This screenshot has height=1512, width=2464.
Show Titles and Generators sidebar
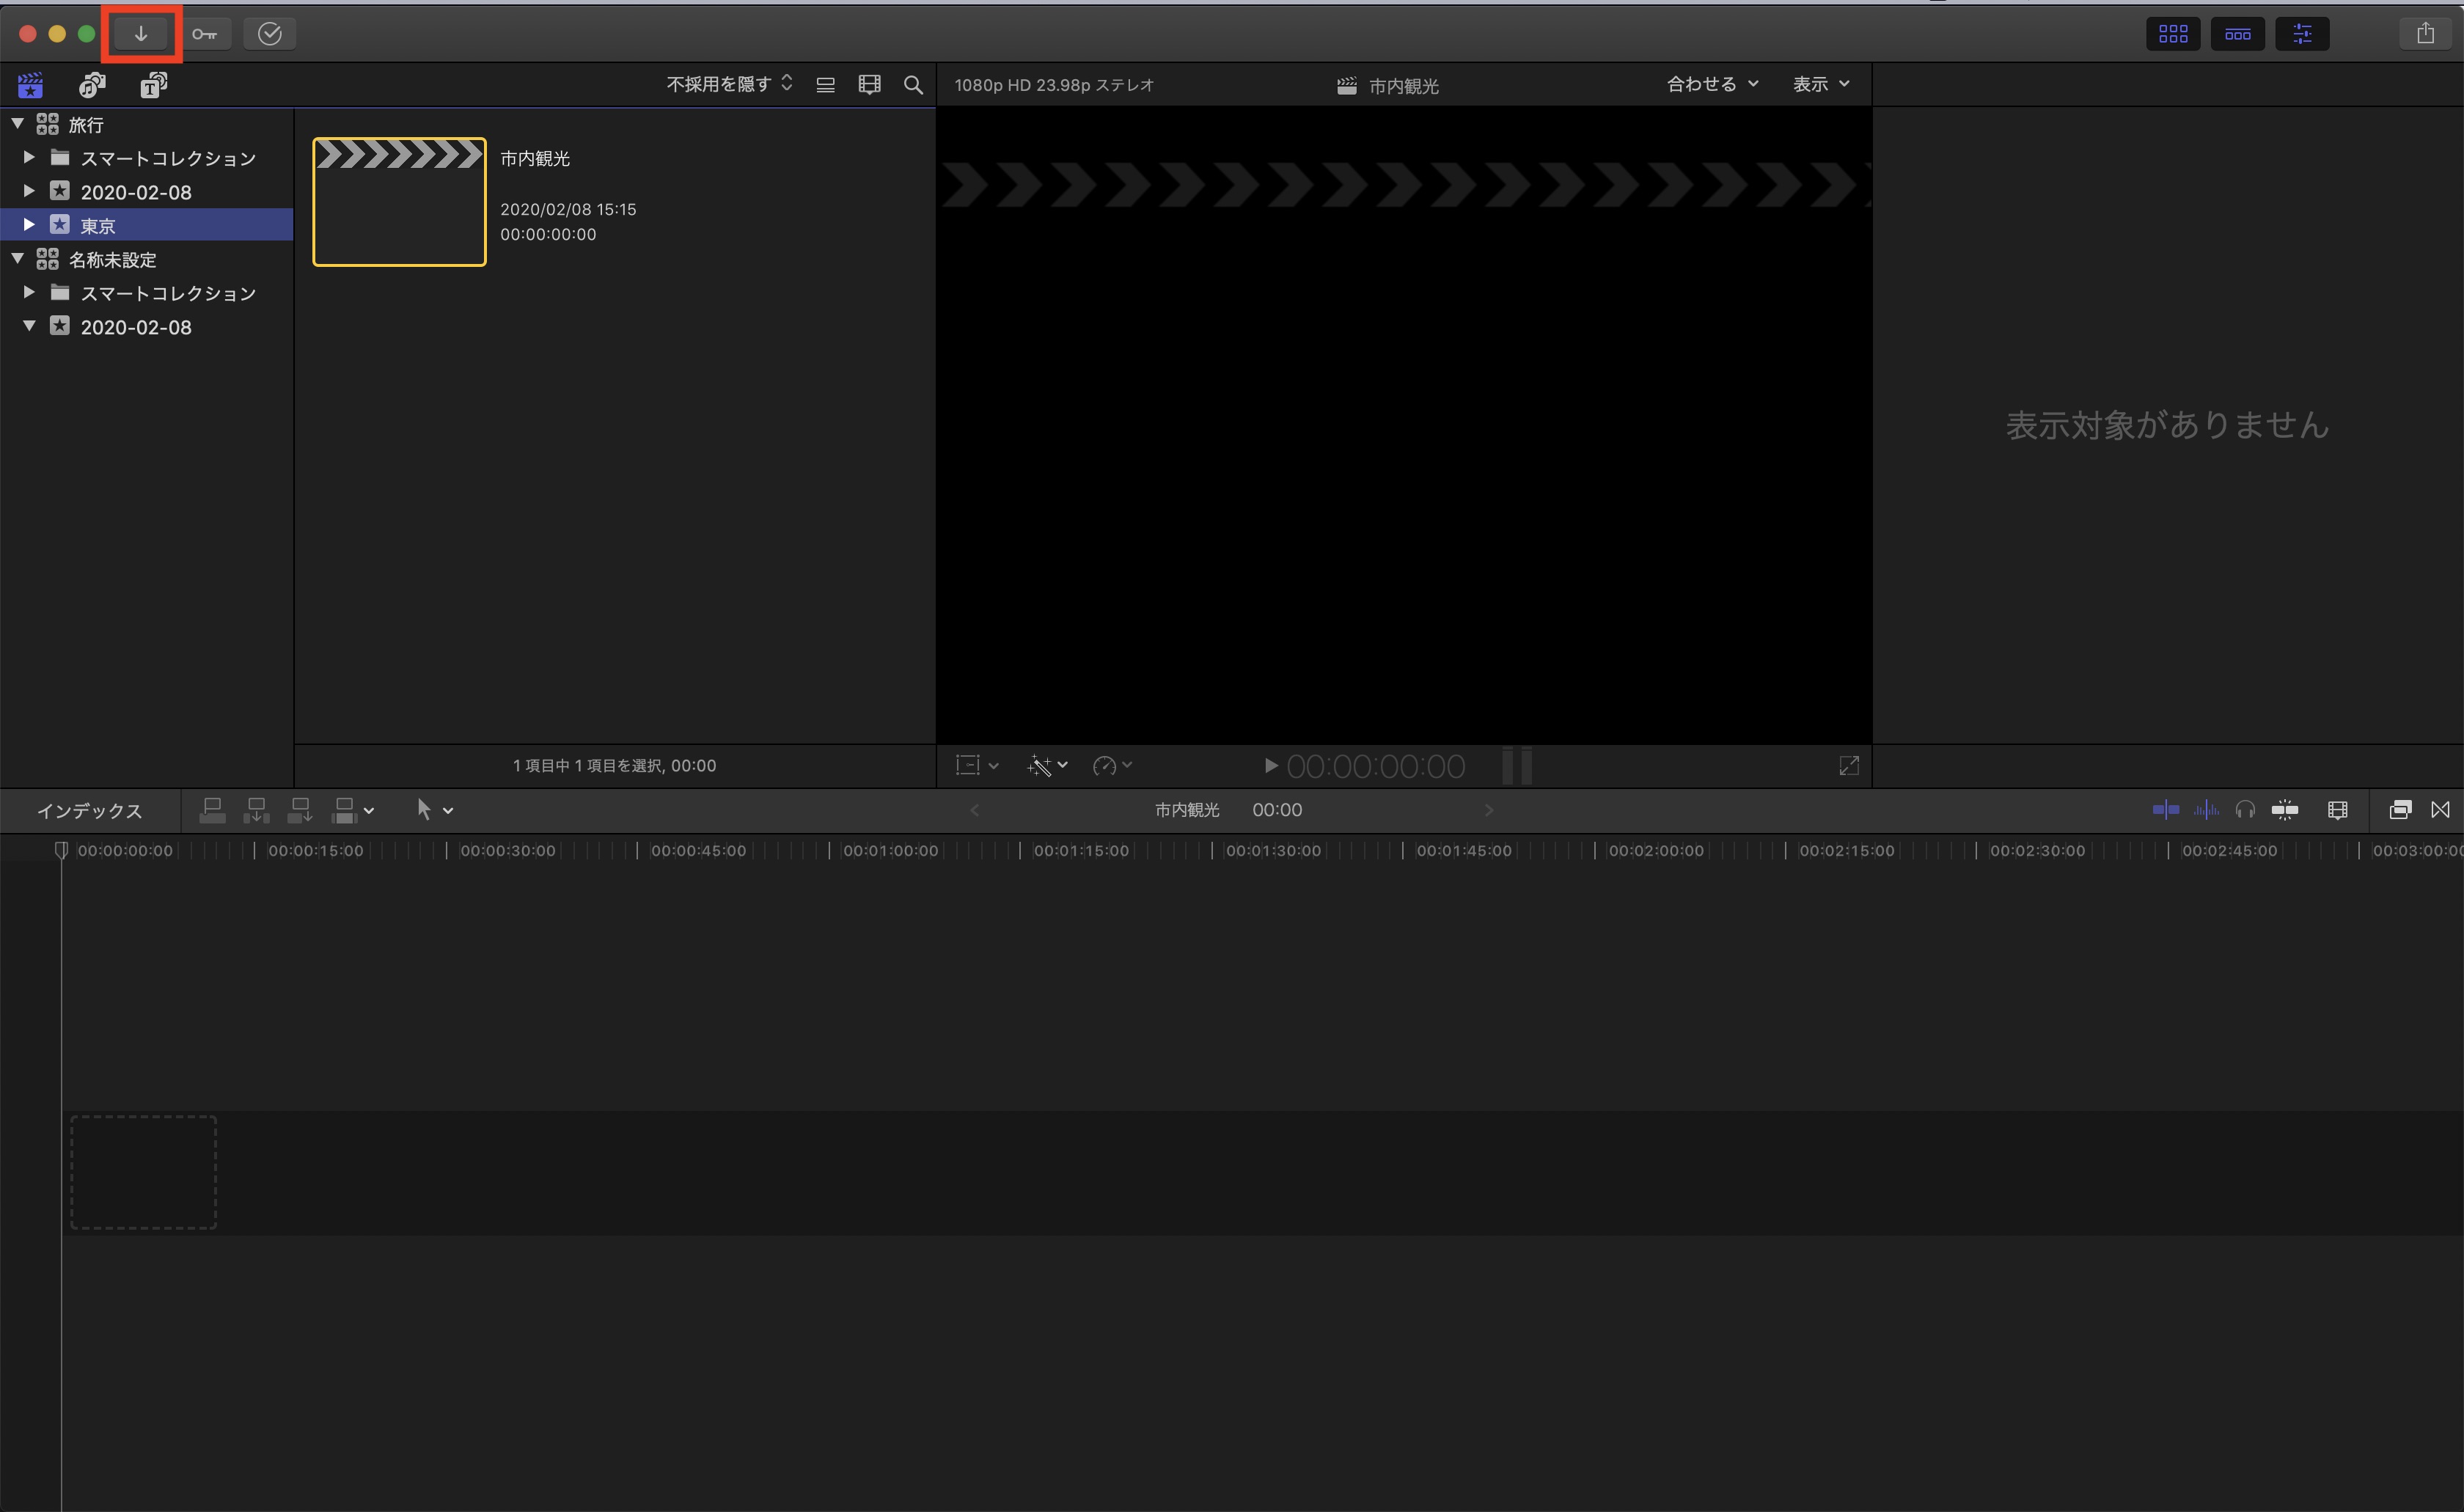point(153,86)
